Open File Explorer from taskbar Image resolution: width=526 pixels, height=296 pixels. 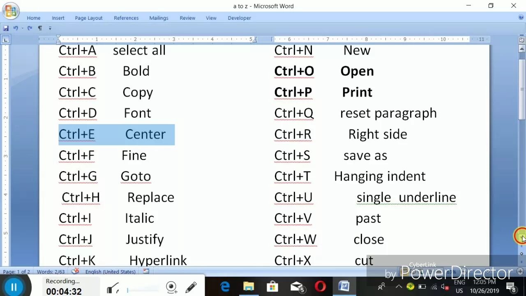249,287
